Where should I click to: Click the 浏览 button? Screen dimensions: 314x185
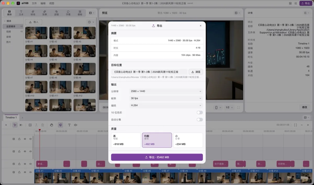(x=196, y=72)
